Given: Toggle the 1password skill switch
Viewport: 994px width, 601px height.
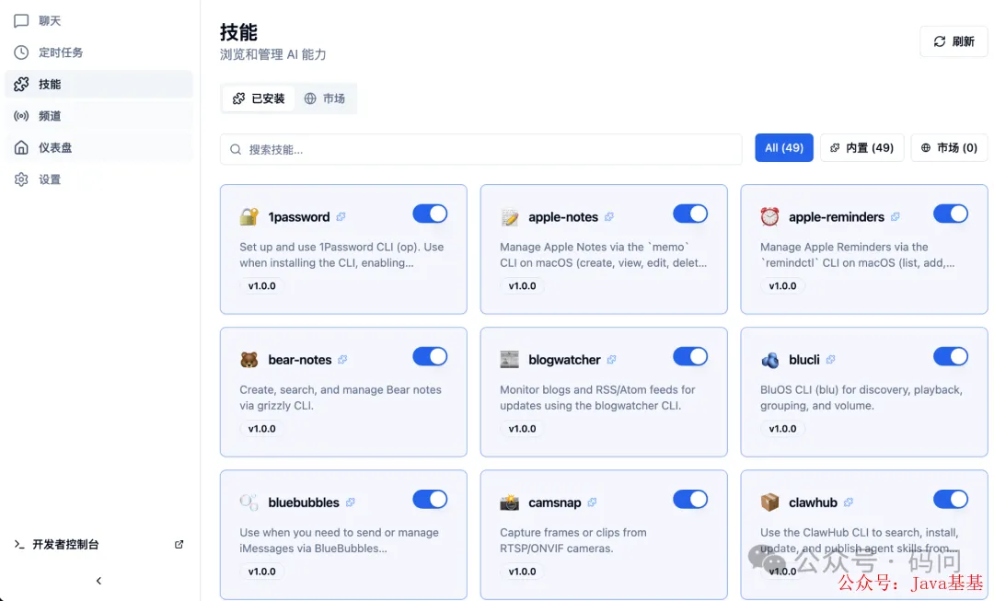Looking at the screenshot, I should [x=430, y=214].
